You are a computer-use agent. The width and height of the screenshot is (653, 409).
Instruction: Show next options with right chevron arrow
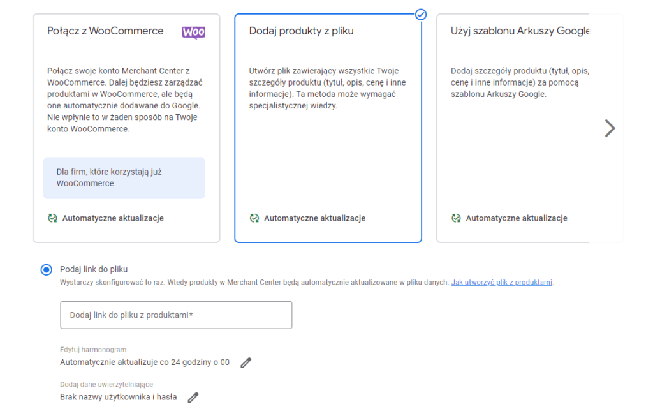(x=610, y=128)
